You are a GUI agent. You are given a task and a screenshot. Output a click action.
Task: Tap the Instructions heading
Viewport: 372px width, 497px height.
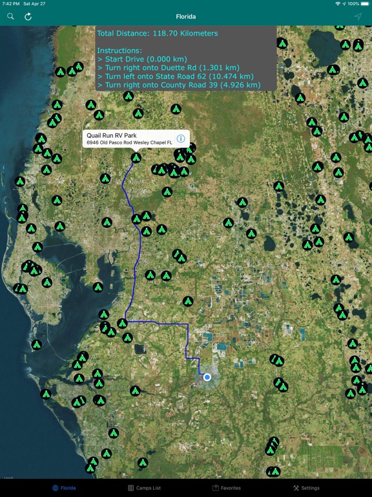pos(119,50)
